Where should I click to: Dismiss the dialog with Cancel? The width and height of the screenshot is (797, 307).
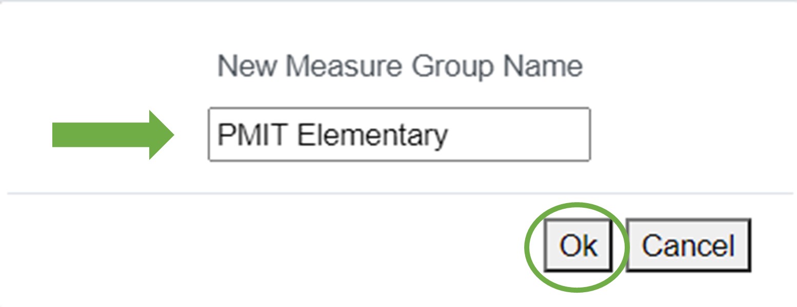click(688, 246)
